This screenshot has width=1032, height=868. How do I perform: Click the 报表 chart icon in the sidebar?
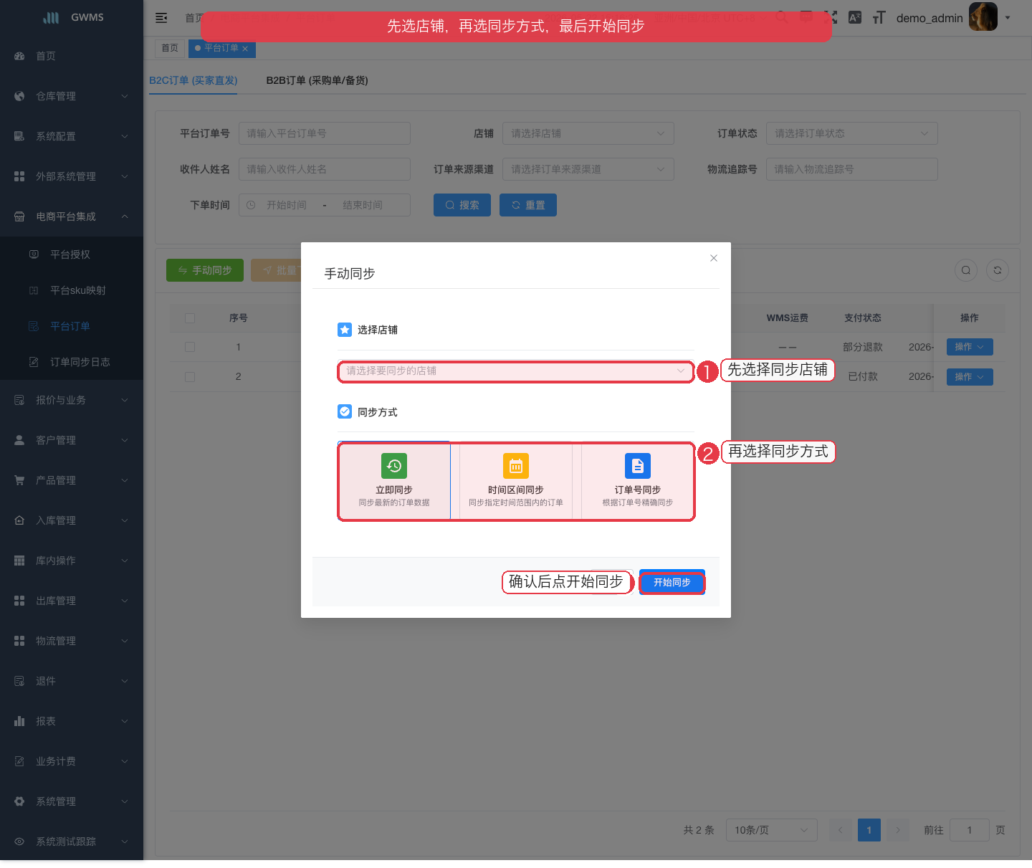click(19, 721)
